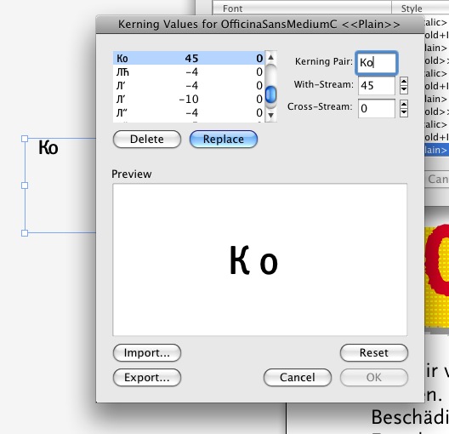The height and width of the screenshot is (434, 449).
Task: Decrease With-Stream using down stepper arrow
Action: click(404, 89)
